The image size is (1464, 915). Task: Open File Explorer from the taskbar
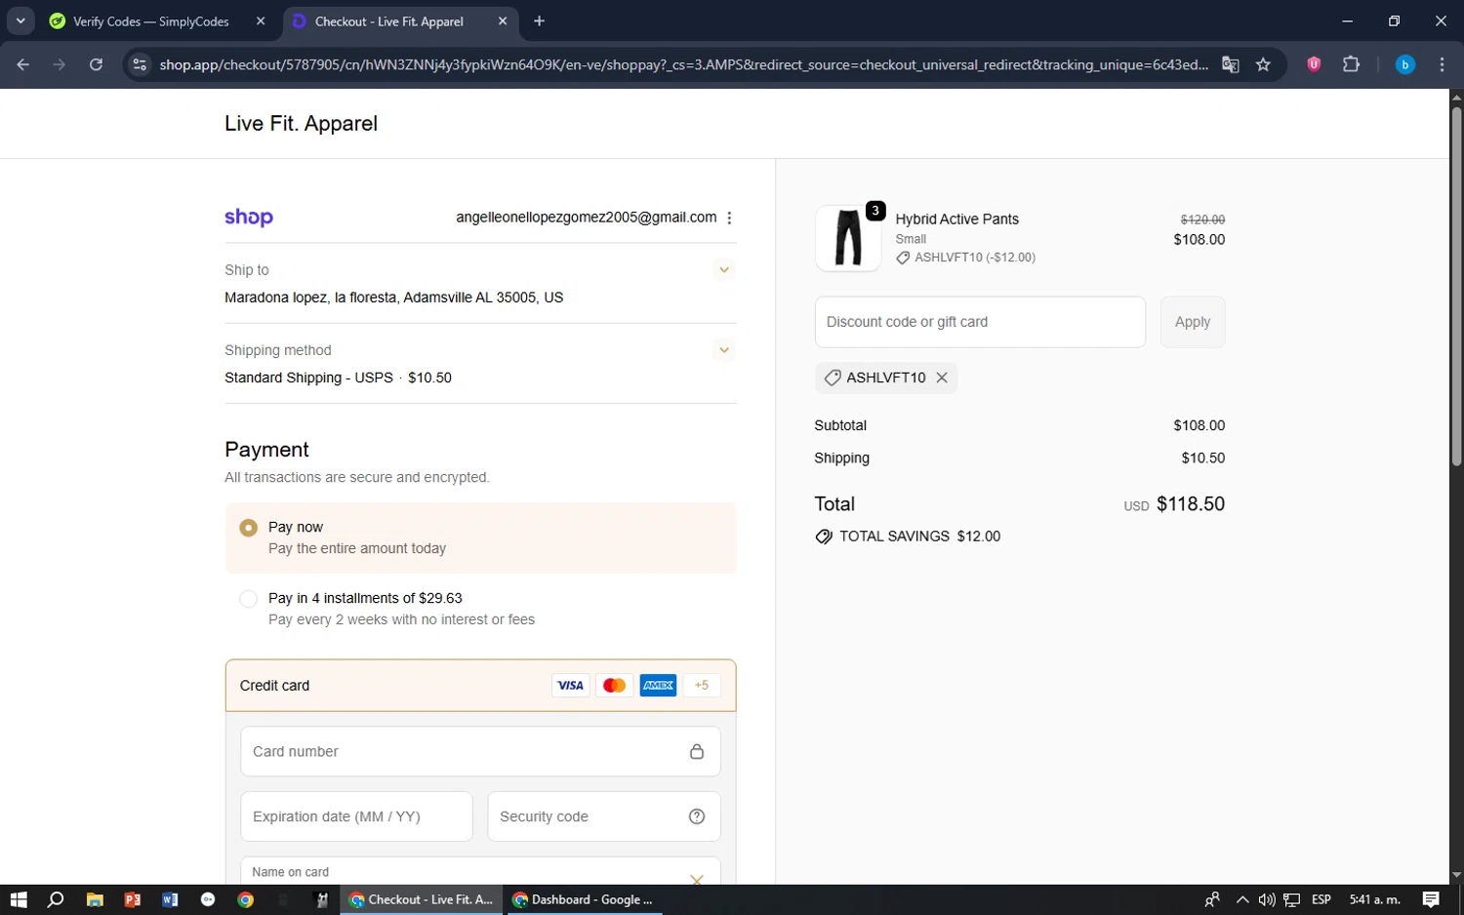point(95,899)
